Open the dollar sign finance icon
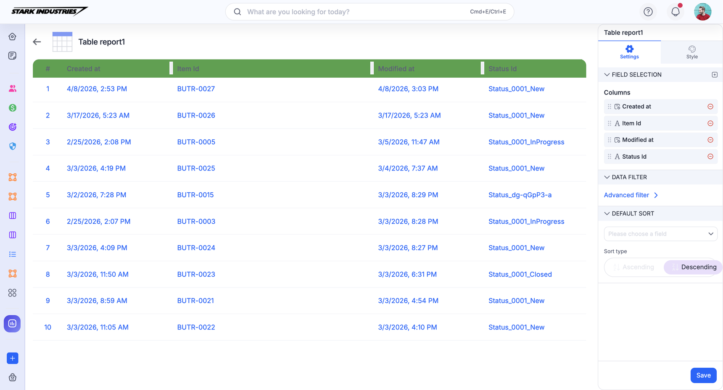This screenshot has width=723, height=390. 13,108
